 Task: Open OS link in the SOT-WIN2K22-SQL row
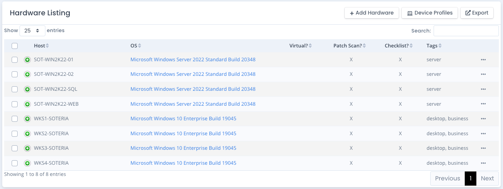pos(193,89)
